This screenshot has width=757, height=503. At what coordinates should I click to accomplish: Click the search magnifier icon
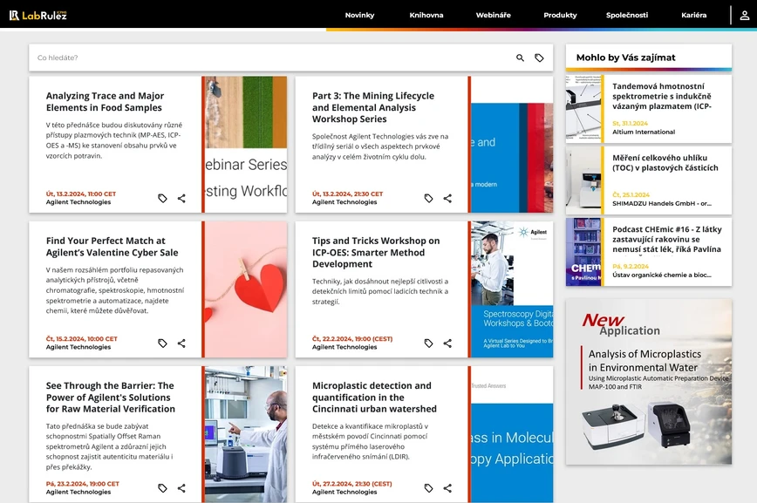[520, 58]
